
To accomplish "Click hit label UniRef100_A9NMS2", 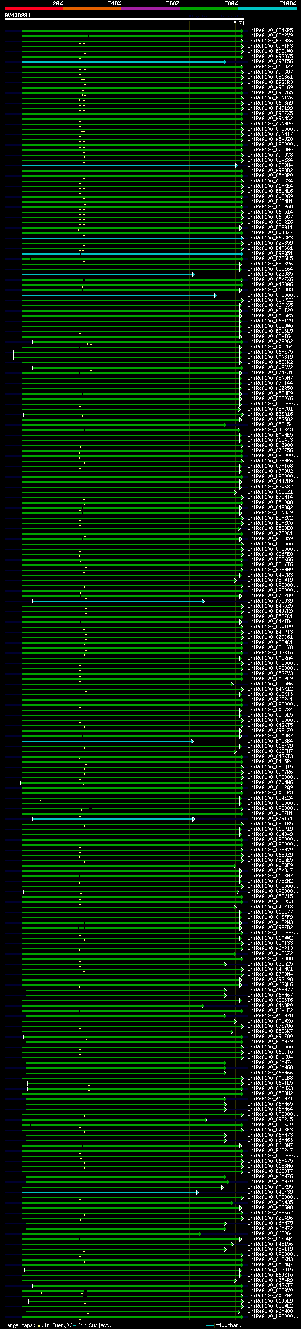I will (x=270, y=119).
